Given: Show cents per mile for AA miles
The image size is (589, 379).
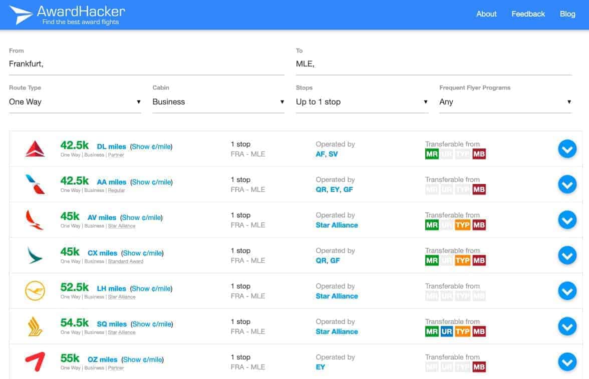Looking at the screenshot, I should click(151, 182).
